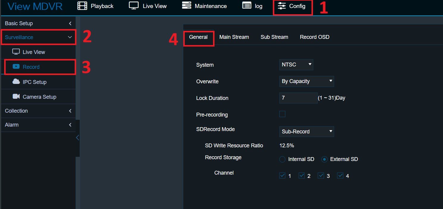Image resolution: width=443 pixels, height=209 pixels.
Task: Open the System NTSC dropdown
Action: (x=296, y=65)
